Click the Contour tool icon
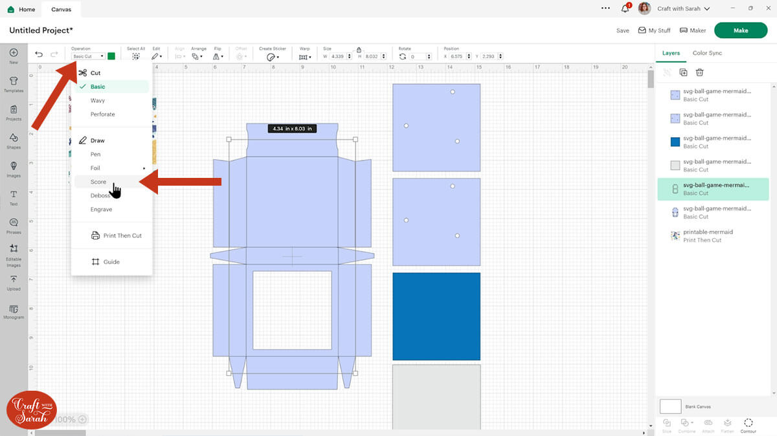The height and width of the screenshot is (436, 777). click(749, 424)
